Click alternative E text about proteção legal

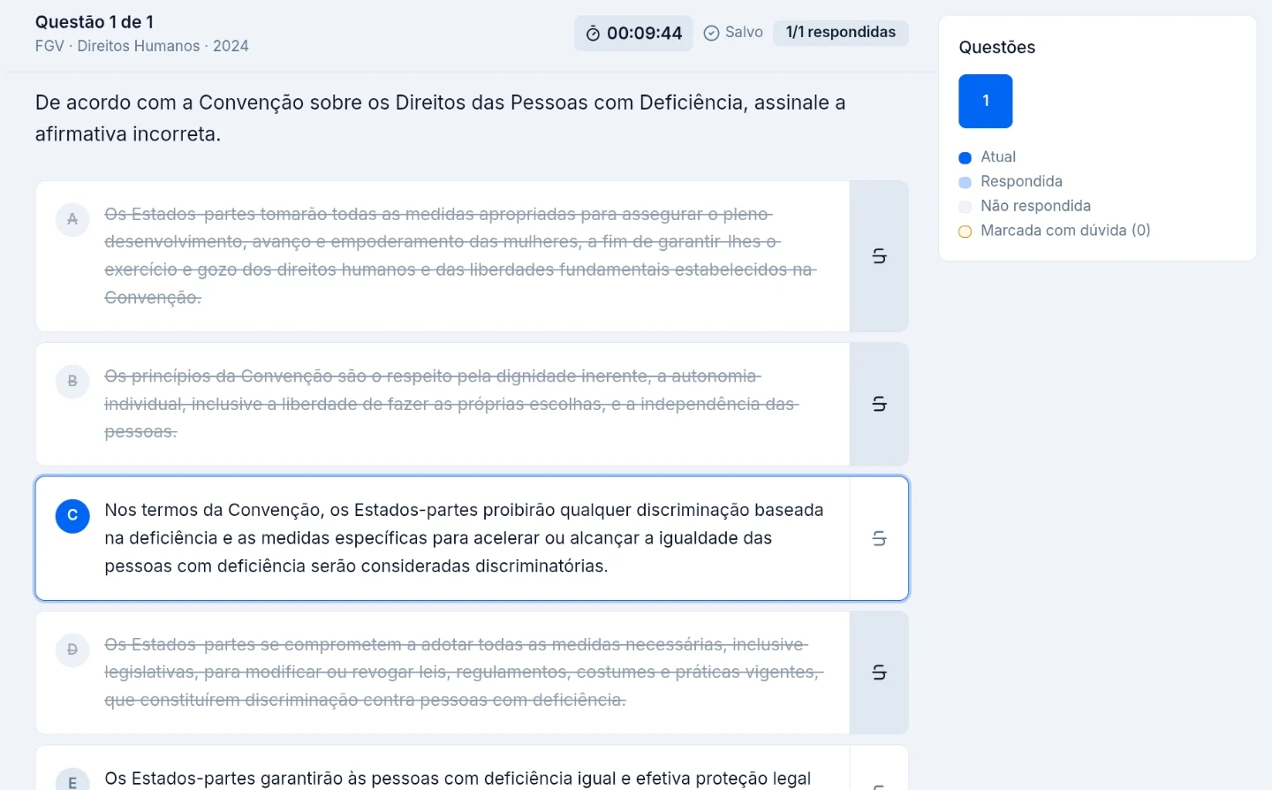pyautogui.click(x=458, y=779)
